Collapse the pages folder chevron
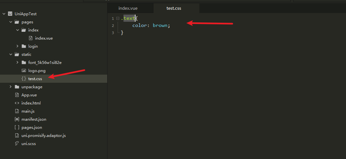The height and width of the screenshot is (159, 346). (11, 22)
